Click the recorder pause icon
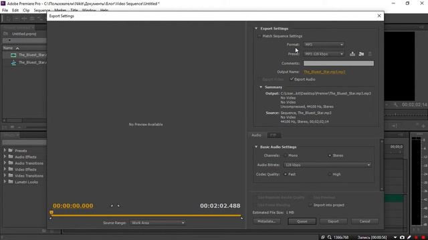428x240 pixels. (x=416, y=237)
